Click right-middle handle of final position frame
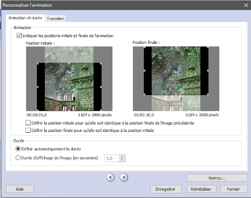 (208, 70)
